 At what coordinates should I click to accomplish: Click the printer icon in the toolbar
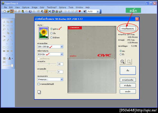click(34, 11)
